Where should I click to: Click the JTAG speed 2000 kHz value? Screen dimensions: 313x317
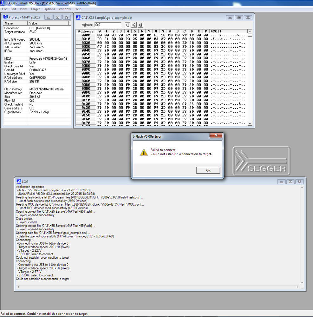36,43
